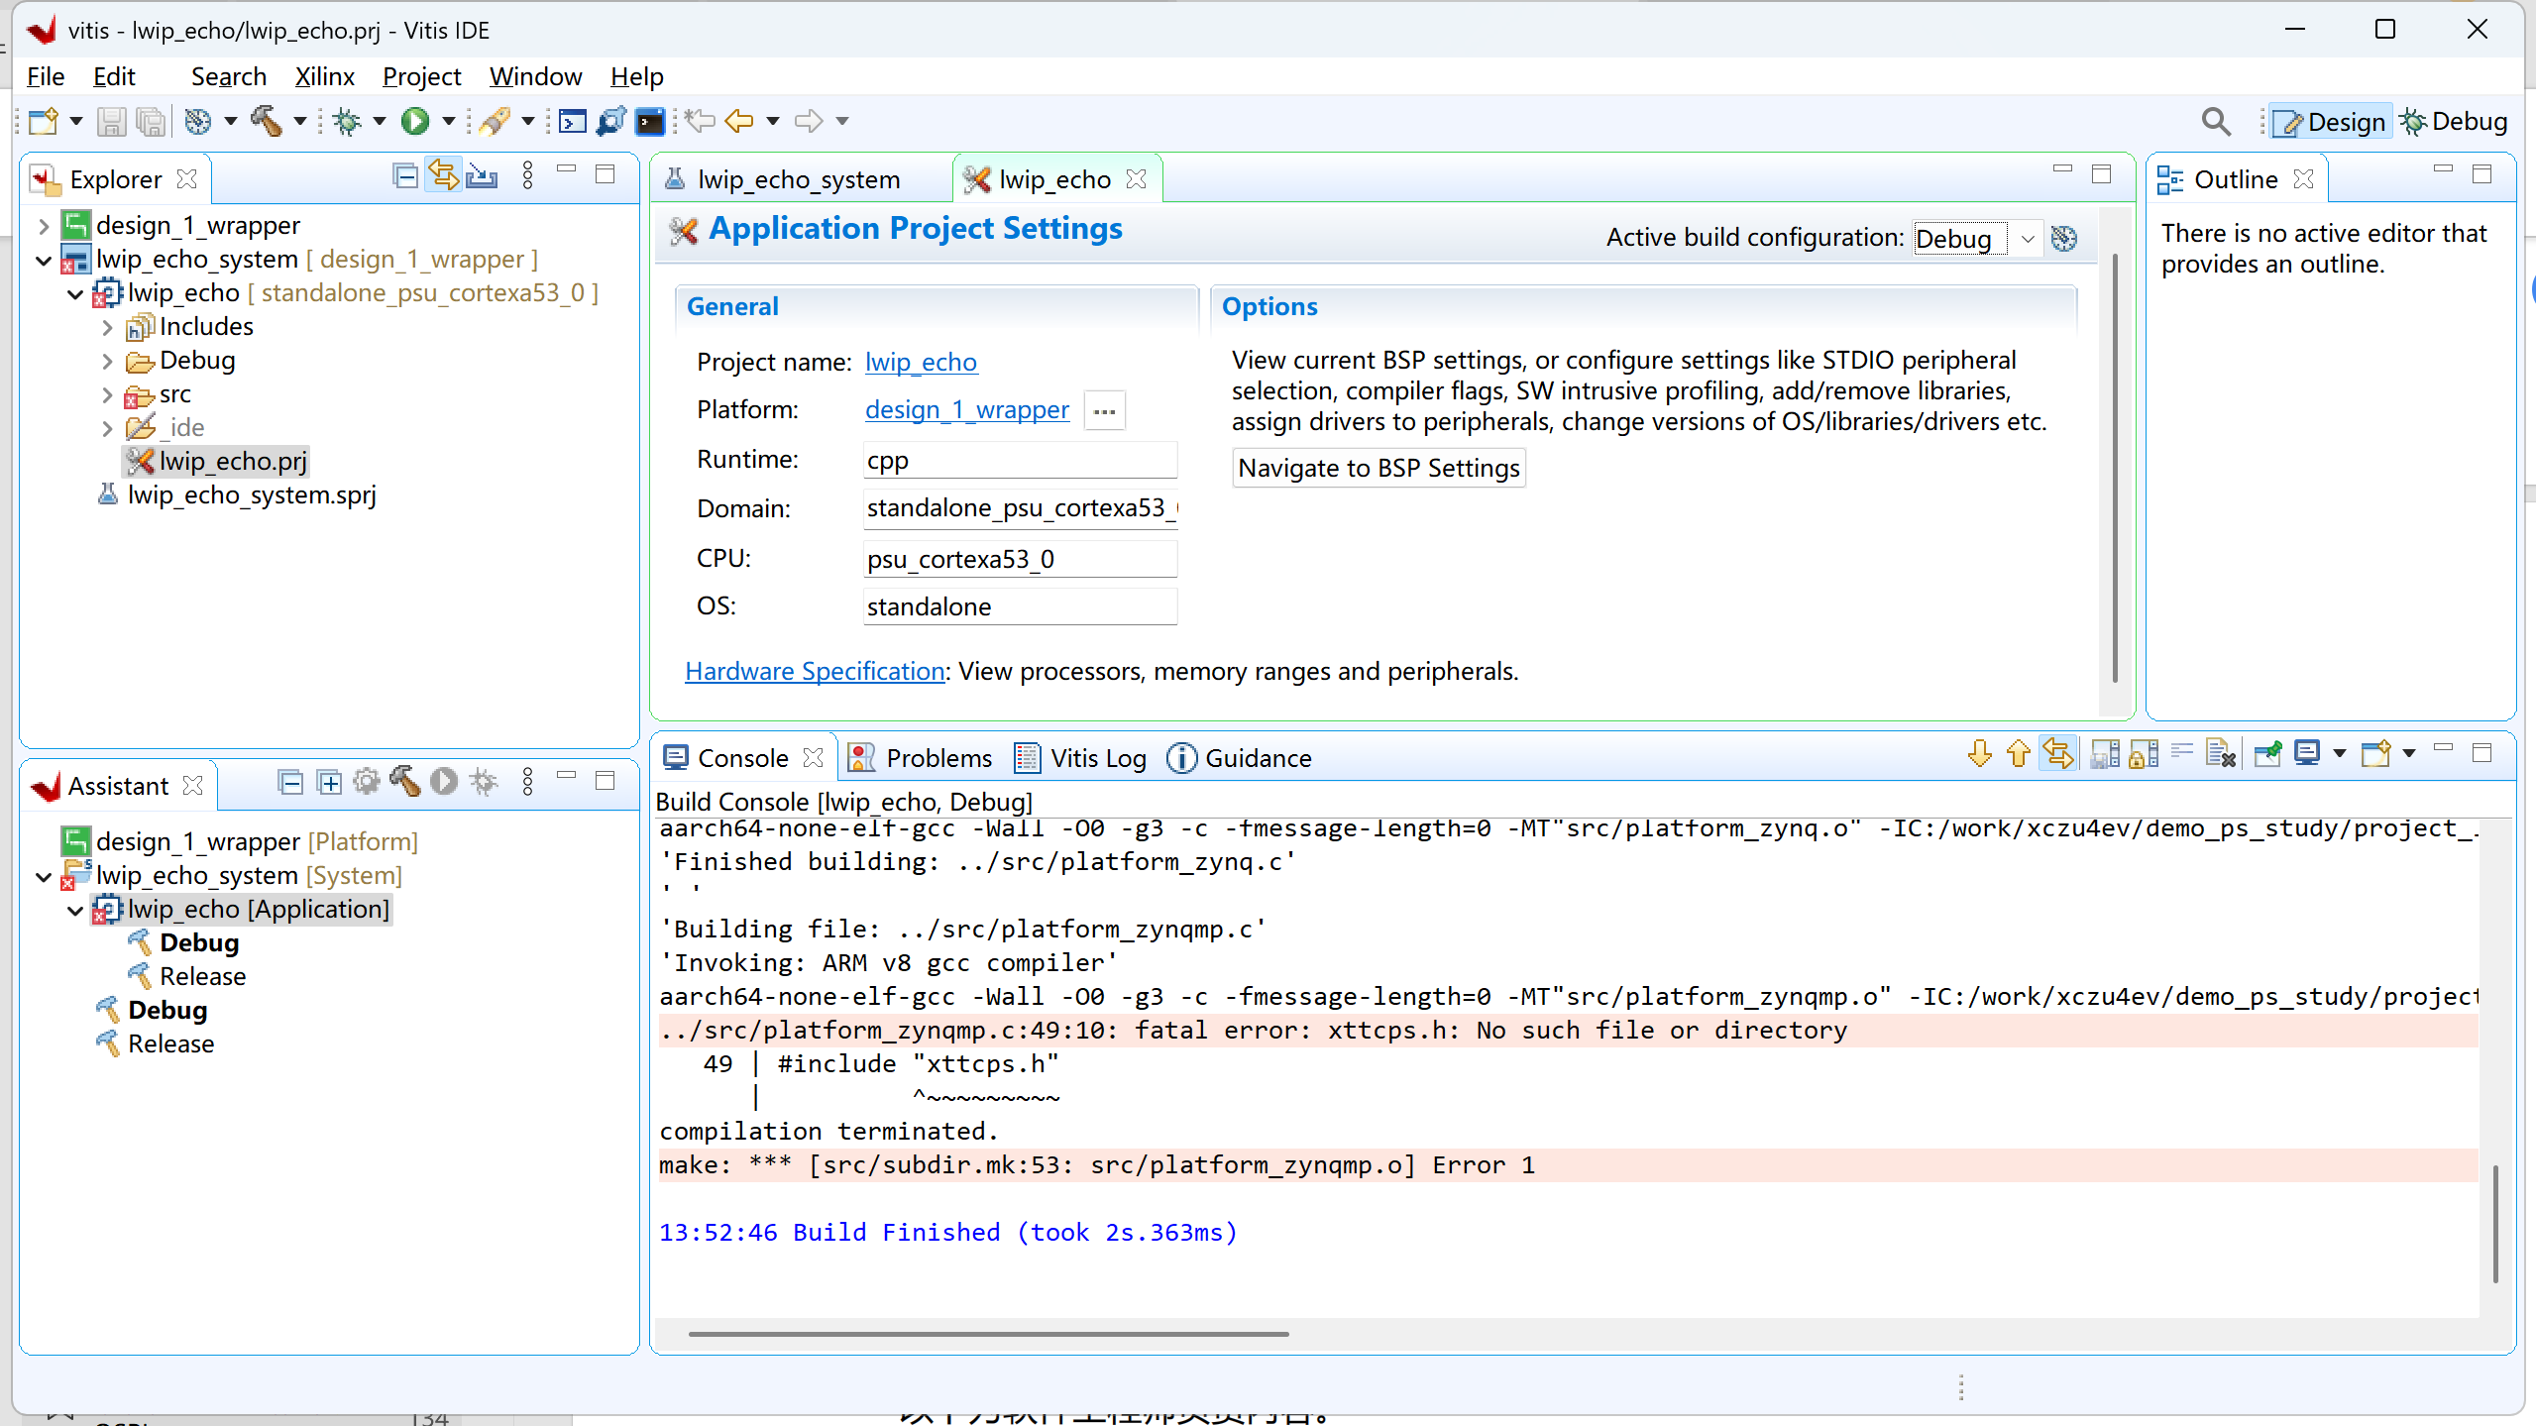2536x1426 pixels.
Task: Open the toolbar search magnifier
Action: pos(2216,121)
